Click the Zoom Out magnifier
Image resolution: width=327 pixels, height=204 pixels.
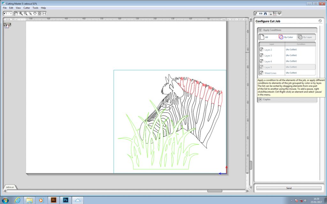[x=26, y=13]
